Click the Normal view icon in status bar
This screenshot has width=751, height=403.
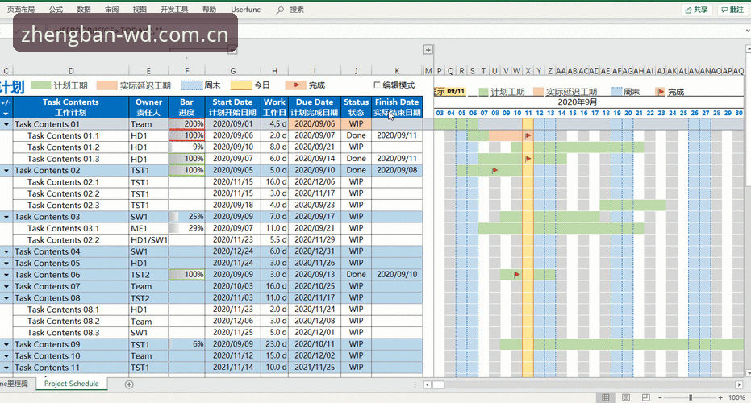pos(605,397)
